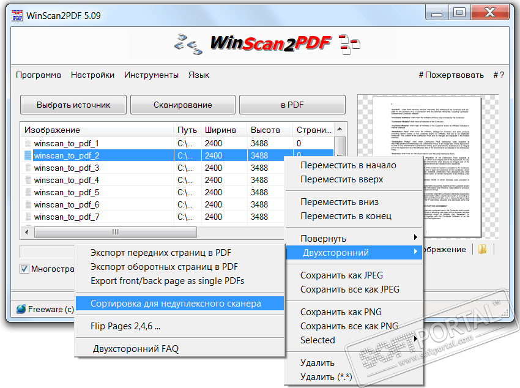Click the file icon of winscan_to_pdf_2
520x388 pixels.
coord(28,155)
